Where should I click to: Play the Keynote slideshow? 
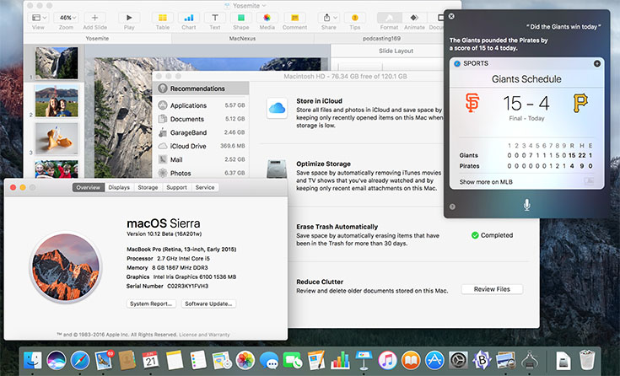point(129,18)
